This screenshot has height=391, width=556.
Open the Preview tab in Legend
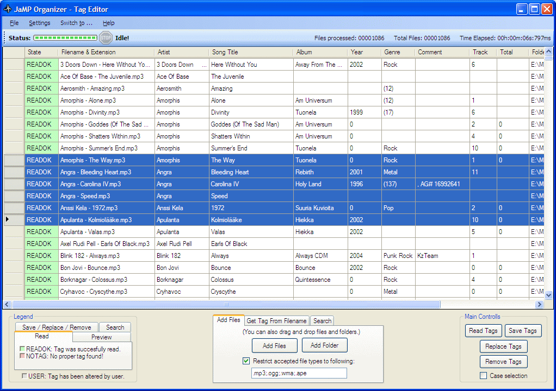coord(101,337)
